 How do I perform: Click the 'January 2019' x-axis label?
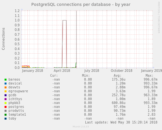click(152, 71)
